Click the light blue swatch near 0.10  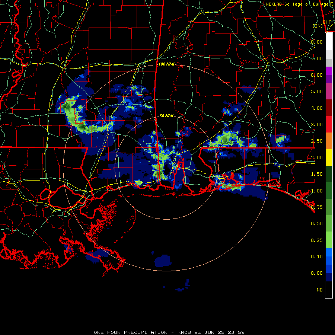coord(329,252)
